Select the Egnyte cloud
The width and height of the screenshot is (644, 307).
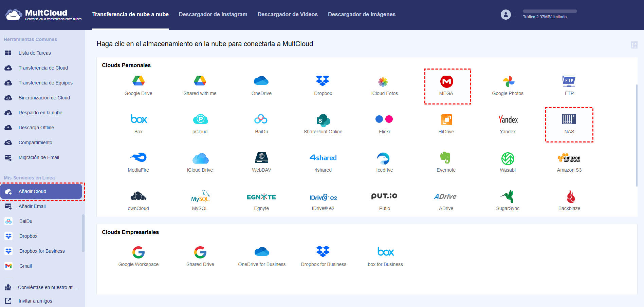(261, 197)
